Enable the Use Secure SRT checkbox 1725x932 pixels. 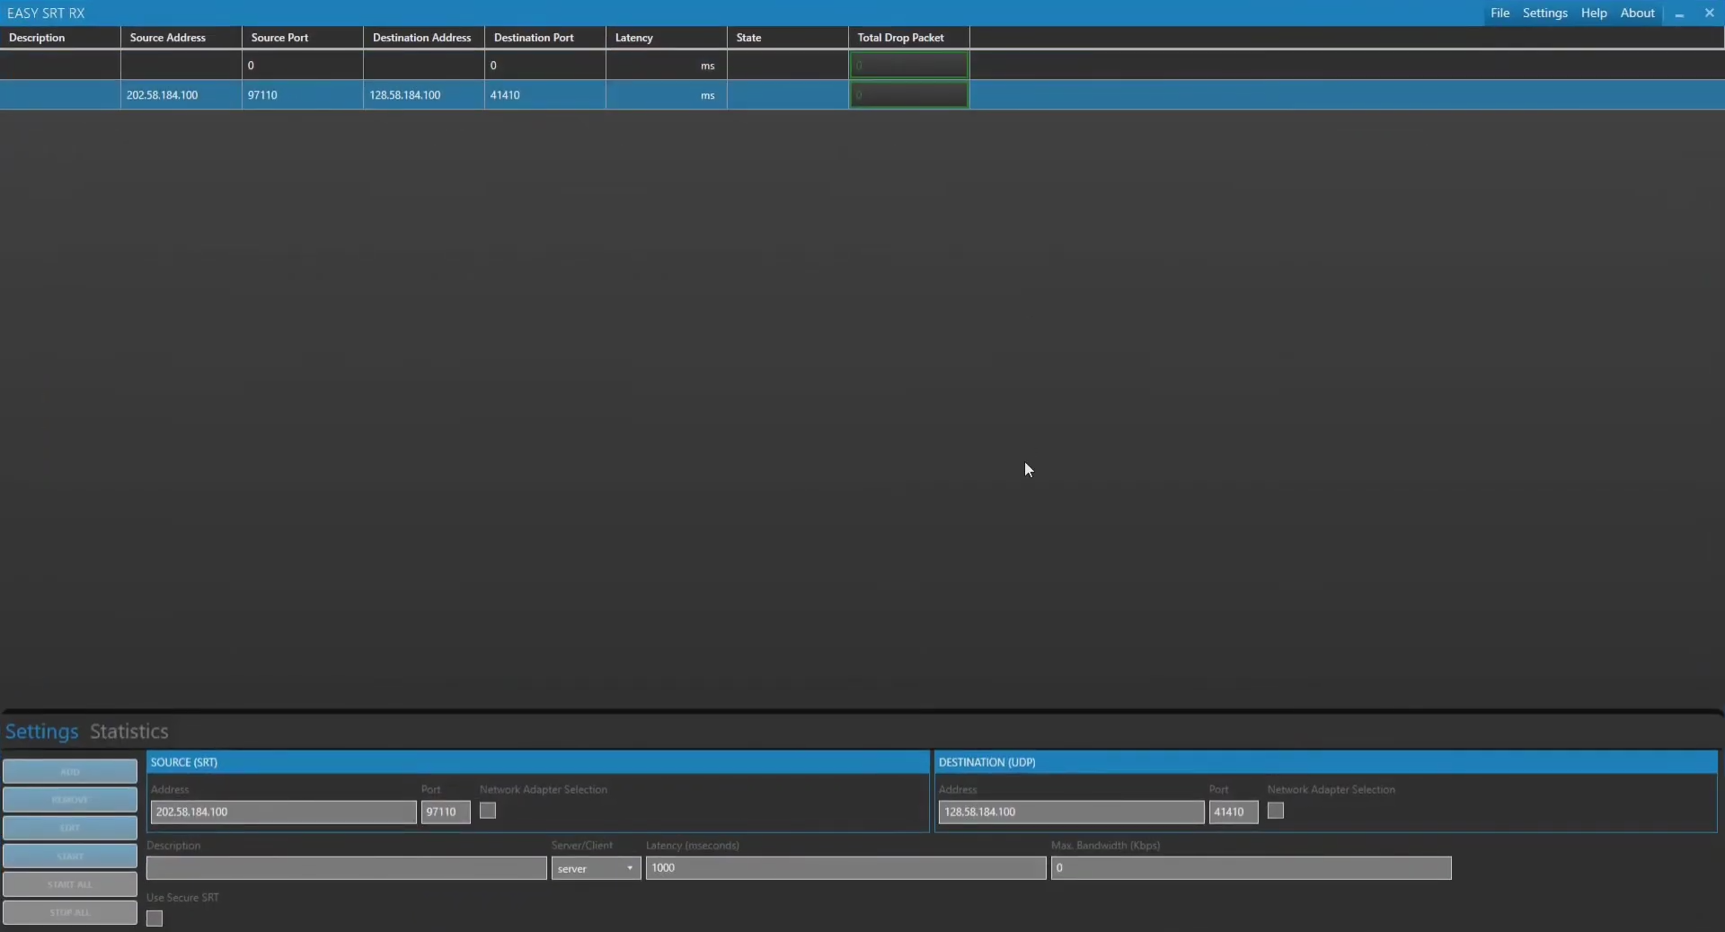point(154,918)
